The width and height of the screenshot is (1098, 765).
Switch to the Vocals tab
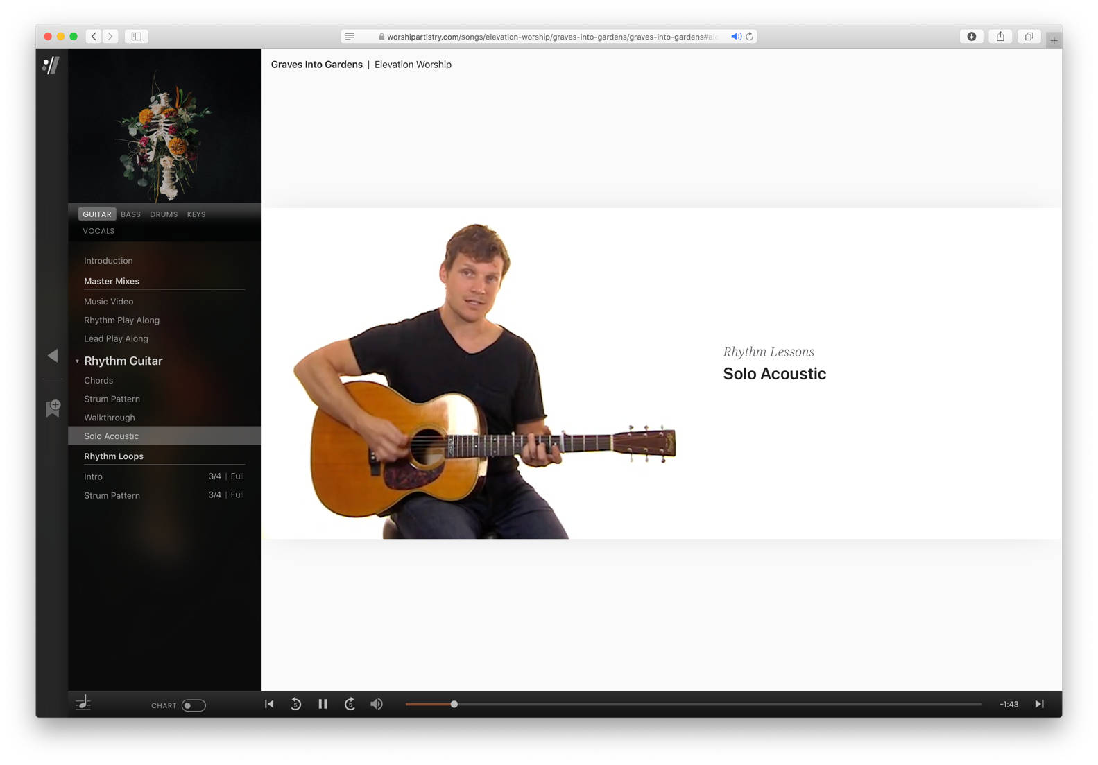(x=98, y=231)
